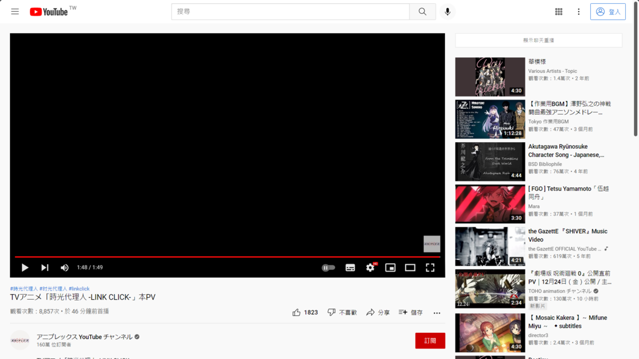Image resolution: width=639 pixels, height=359 pixels.
Task: Open Akutagawa Ryūnosuke Character Song title
Action: coord(566,151)
